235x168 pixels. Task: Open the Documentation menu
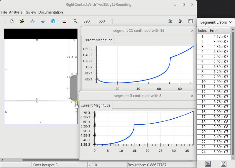(x=51, y=12)
